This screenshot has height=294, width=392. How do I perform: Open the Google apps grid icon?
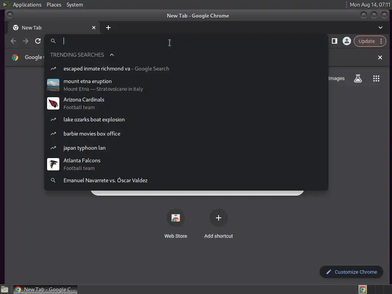tap(376, 78)
